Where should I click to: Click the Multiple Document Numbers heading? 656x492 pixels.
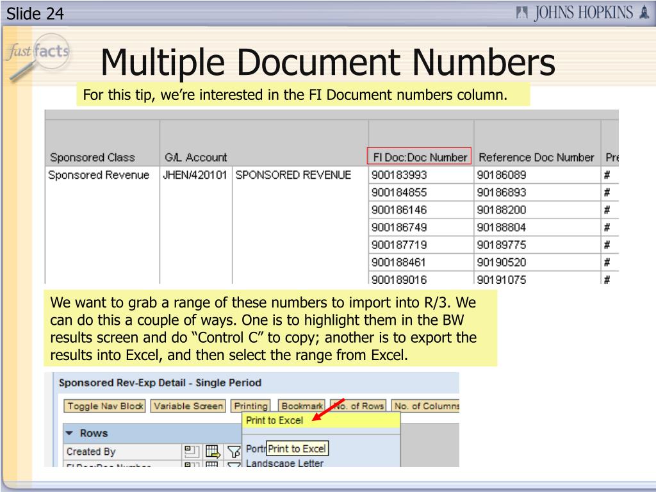pos(328,62)
